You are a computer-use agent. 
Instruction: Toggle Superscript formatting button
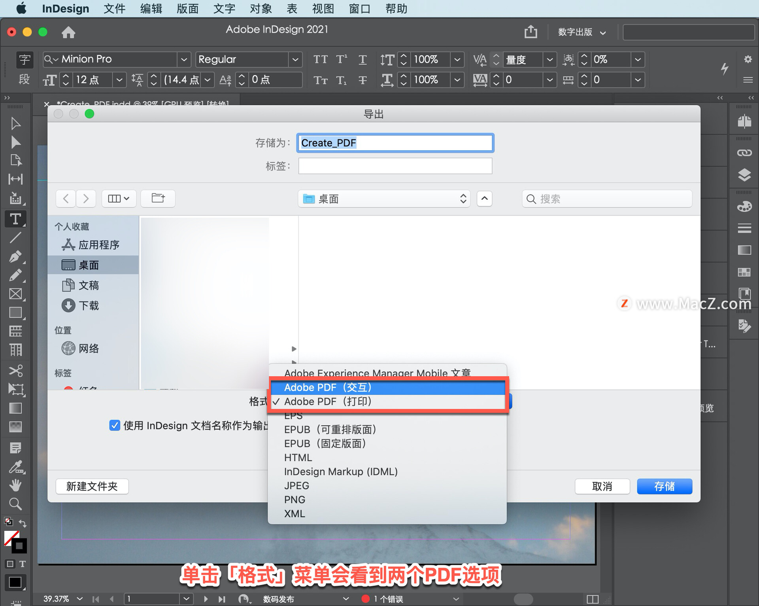[342, 59]
